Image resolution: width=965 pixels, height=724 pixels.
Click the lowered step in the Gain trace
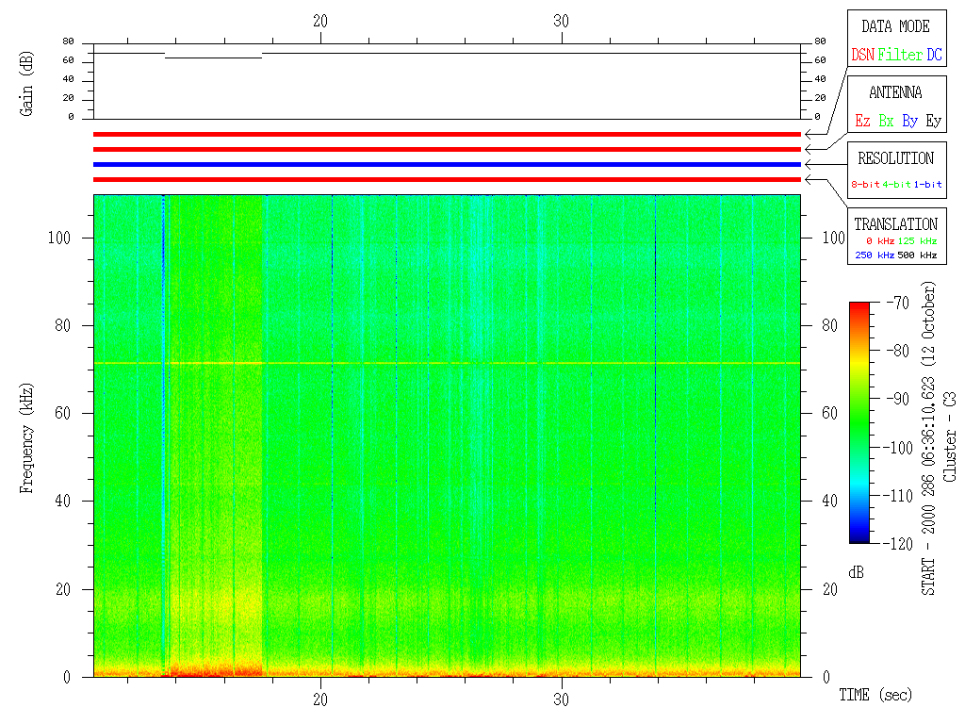[213, 58]
